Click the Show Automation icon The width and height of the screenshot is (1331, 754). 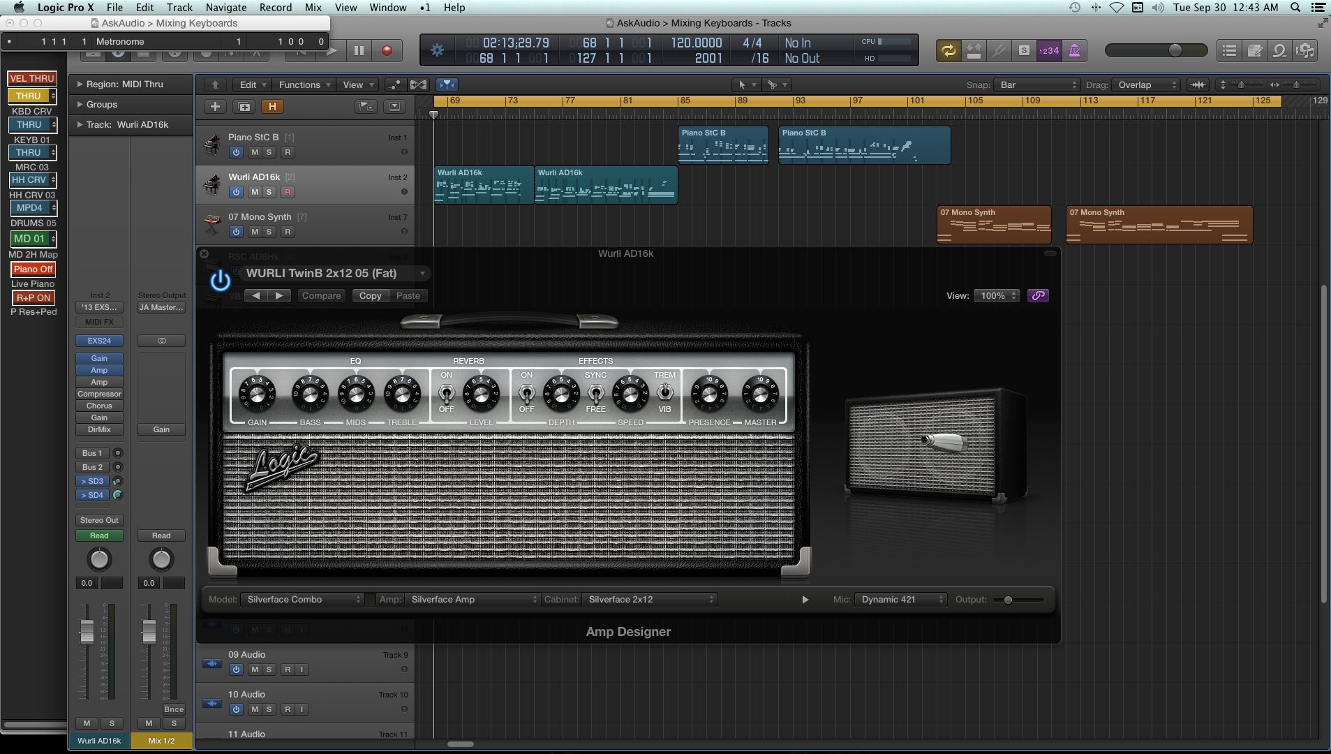[395, 84]
